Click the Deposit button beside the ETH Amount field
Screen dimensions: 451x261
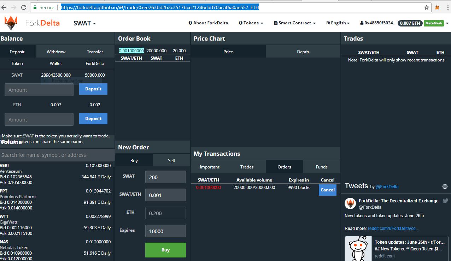point(93,119)
